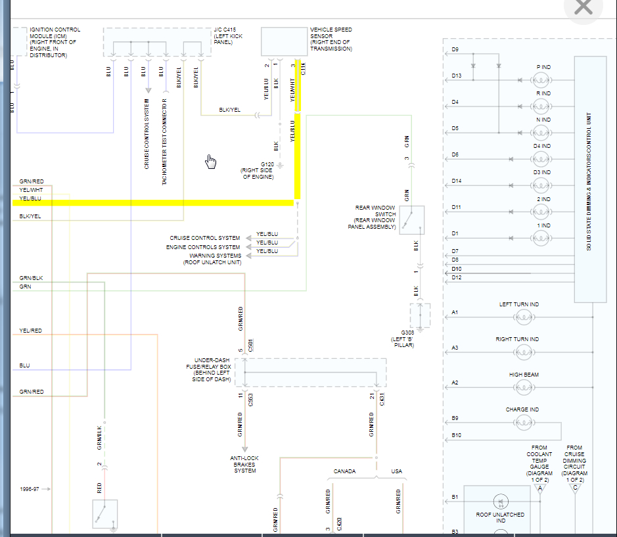Viewport: 617px width, 537px height.
Task: Click the 'A3' pin label
Action: point(455,348)
